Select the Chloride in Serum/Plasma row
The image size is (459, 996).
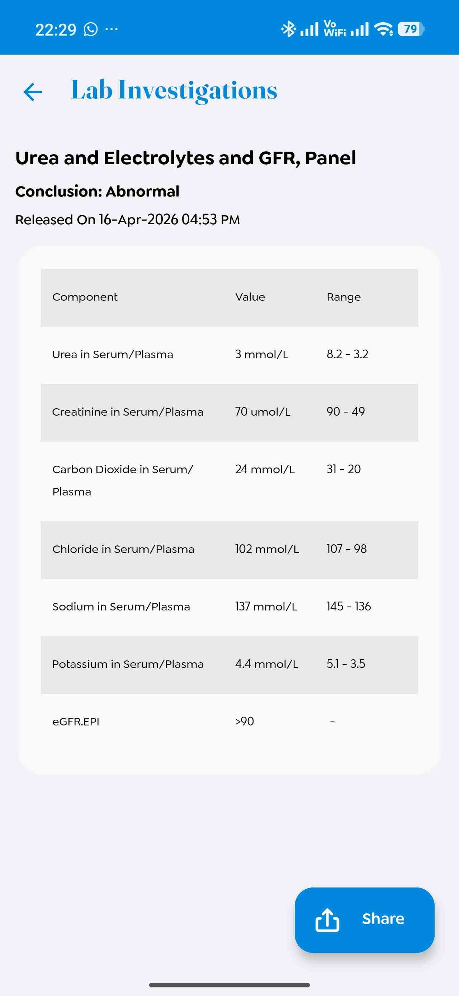pos(229,549)
